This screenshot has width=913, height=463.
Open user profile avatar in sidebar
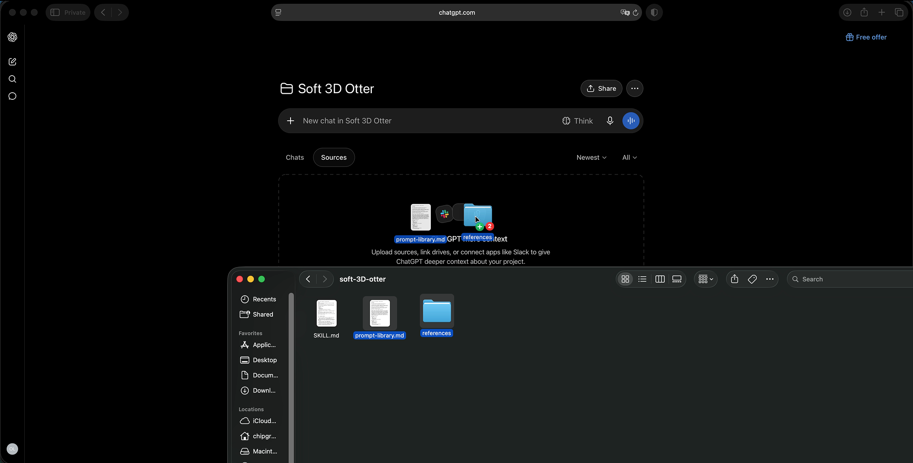(x=12, y=449)
